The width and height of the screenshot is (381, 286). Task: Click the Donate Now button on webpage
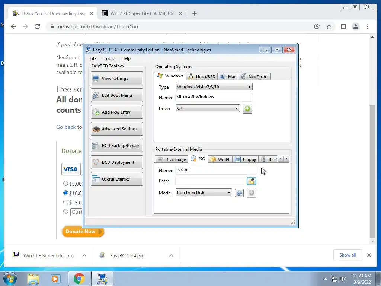pyautogui.click(x=83, y=232)
